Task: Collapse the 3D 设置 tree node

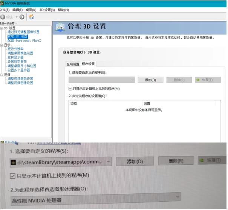Action: click(x=2, y=28)
